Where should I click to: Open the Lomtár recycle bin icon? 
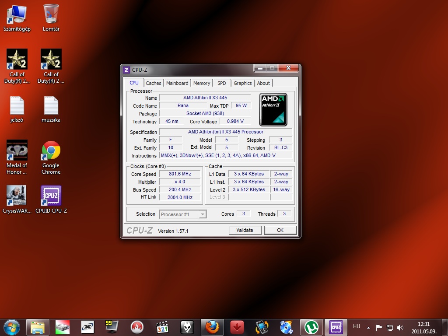[51, 17]
